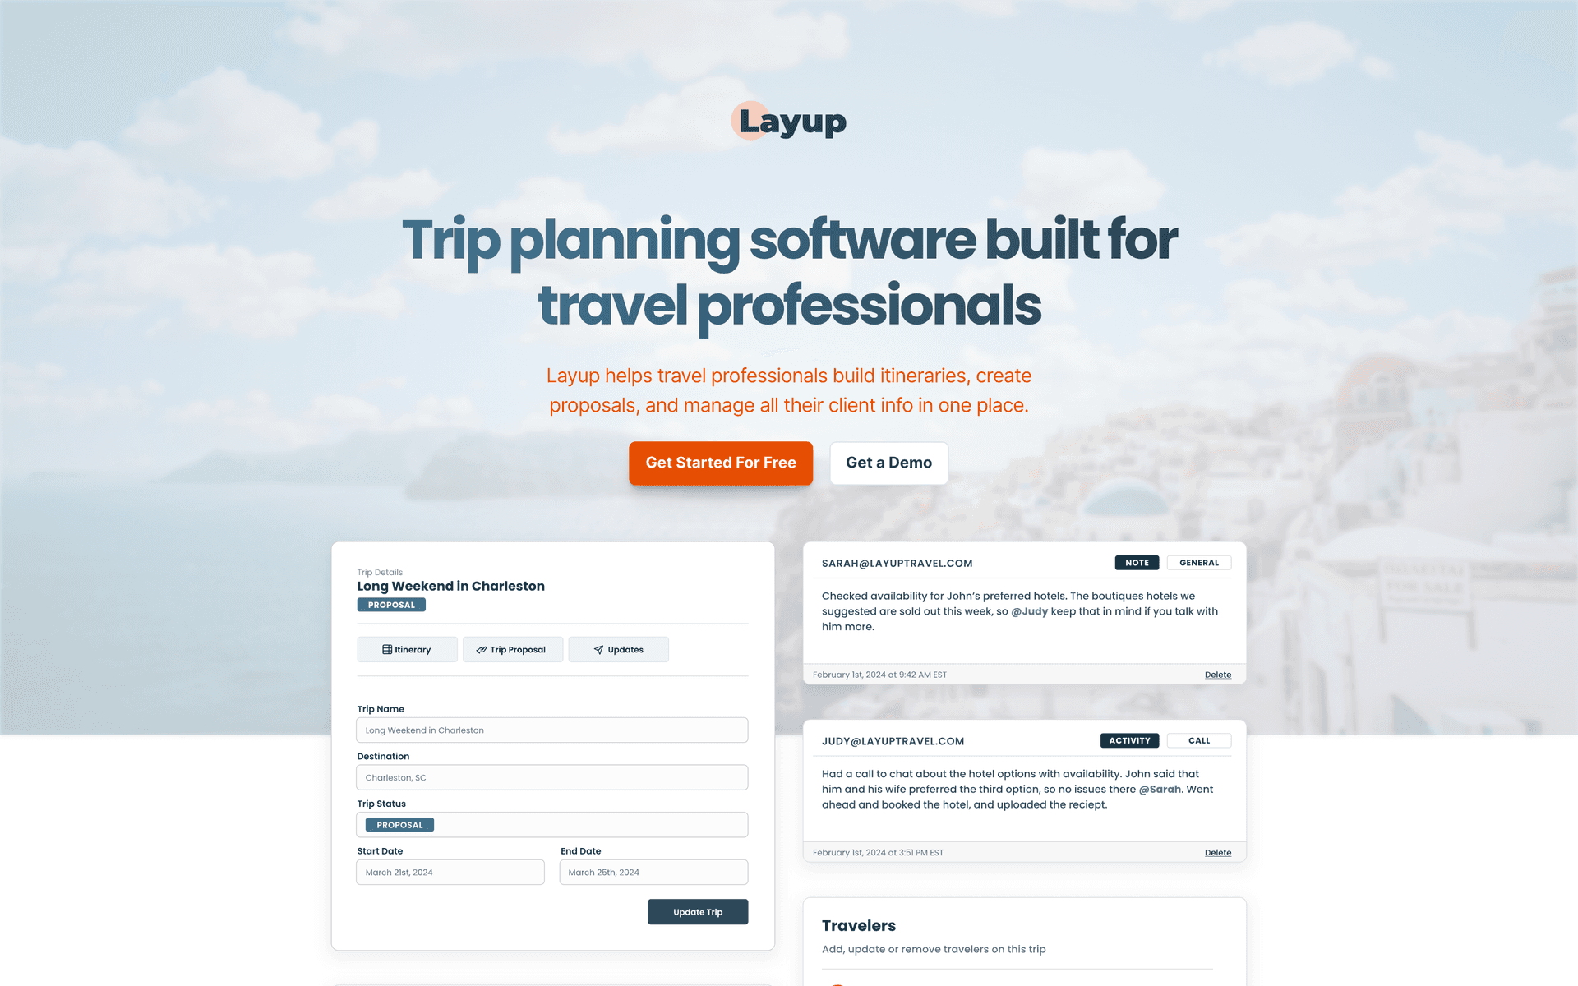Click the Update Trip button
Screen dimensions: 1578x986
point(698,911)
